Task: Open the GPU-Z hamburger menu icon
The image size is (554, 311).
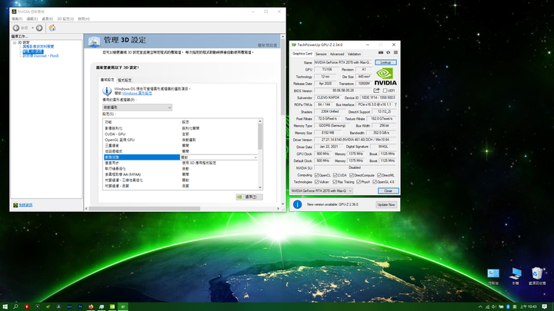Action: click(x=395, y=52)
